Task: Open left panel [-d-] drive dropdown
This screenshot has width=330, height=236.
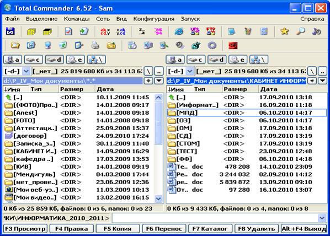Action: click(26, 71)
